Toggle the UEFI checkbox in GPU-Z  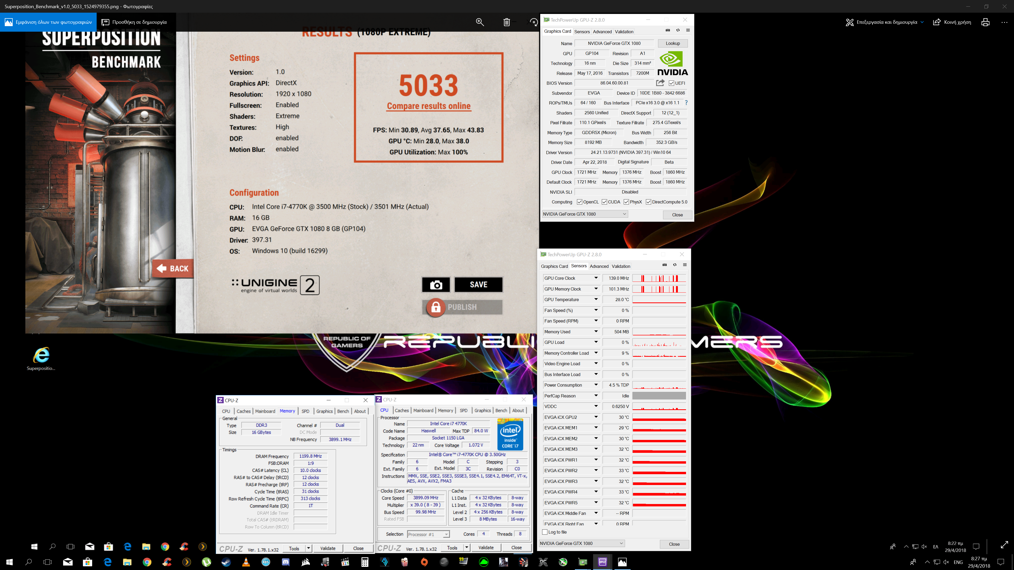pos(671,83)
